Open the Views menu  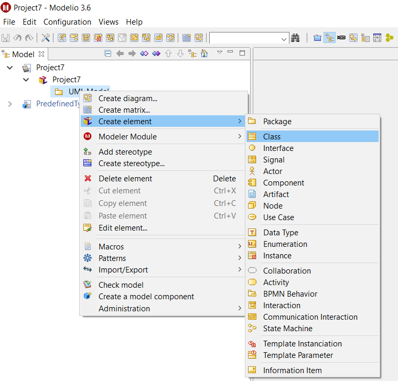pyautogui.click(x=109, y=22)
